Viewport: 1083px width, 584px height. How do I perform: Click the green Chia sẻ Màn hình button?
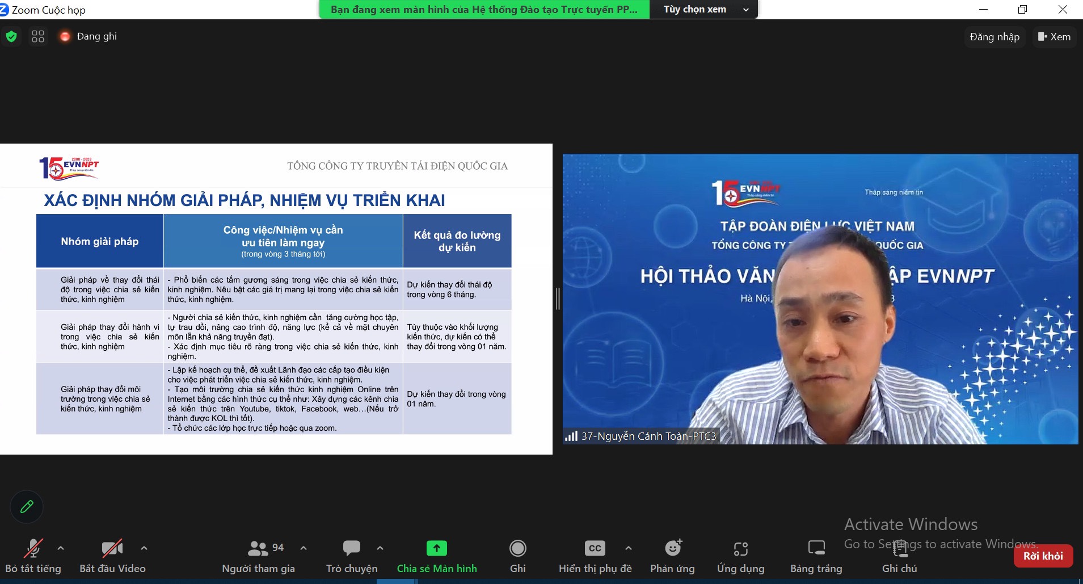pyautogui.click(x=437, y=557)
